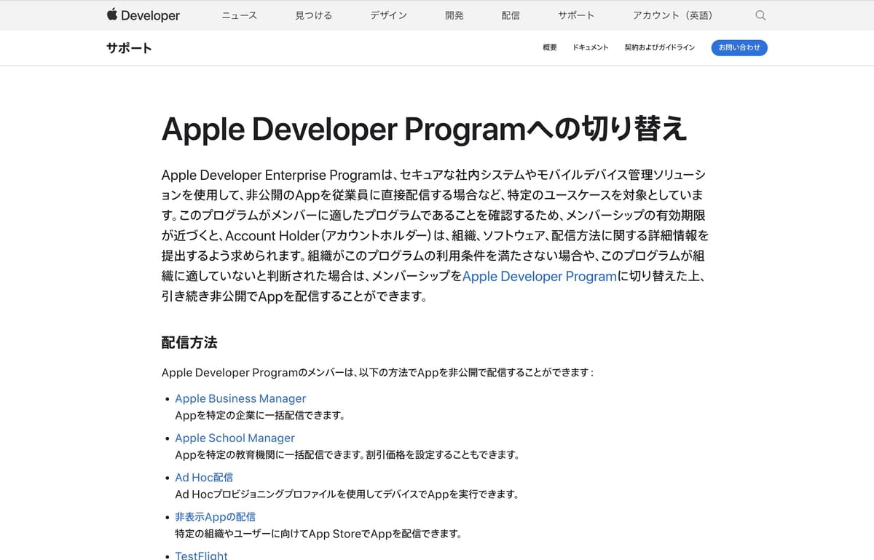Viewport: 874px width, 560px height.
Task: Follow Apple Developer Program link in paragraph
Action: point(540,277)
